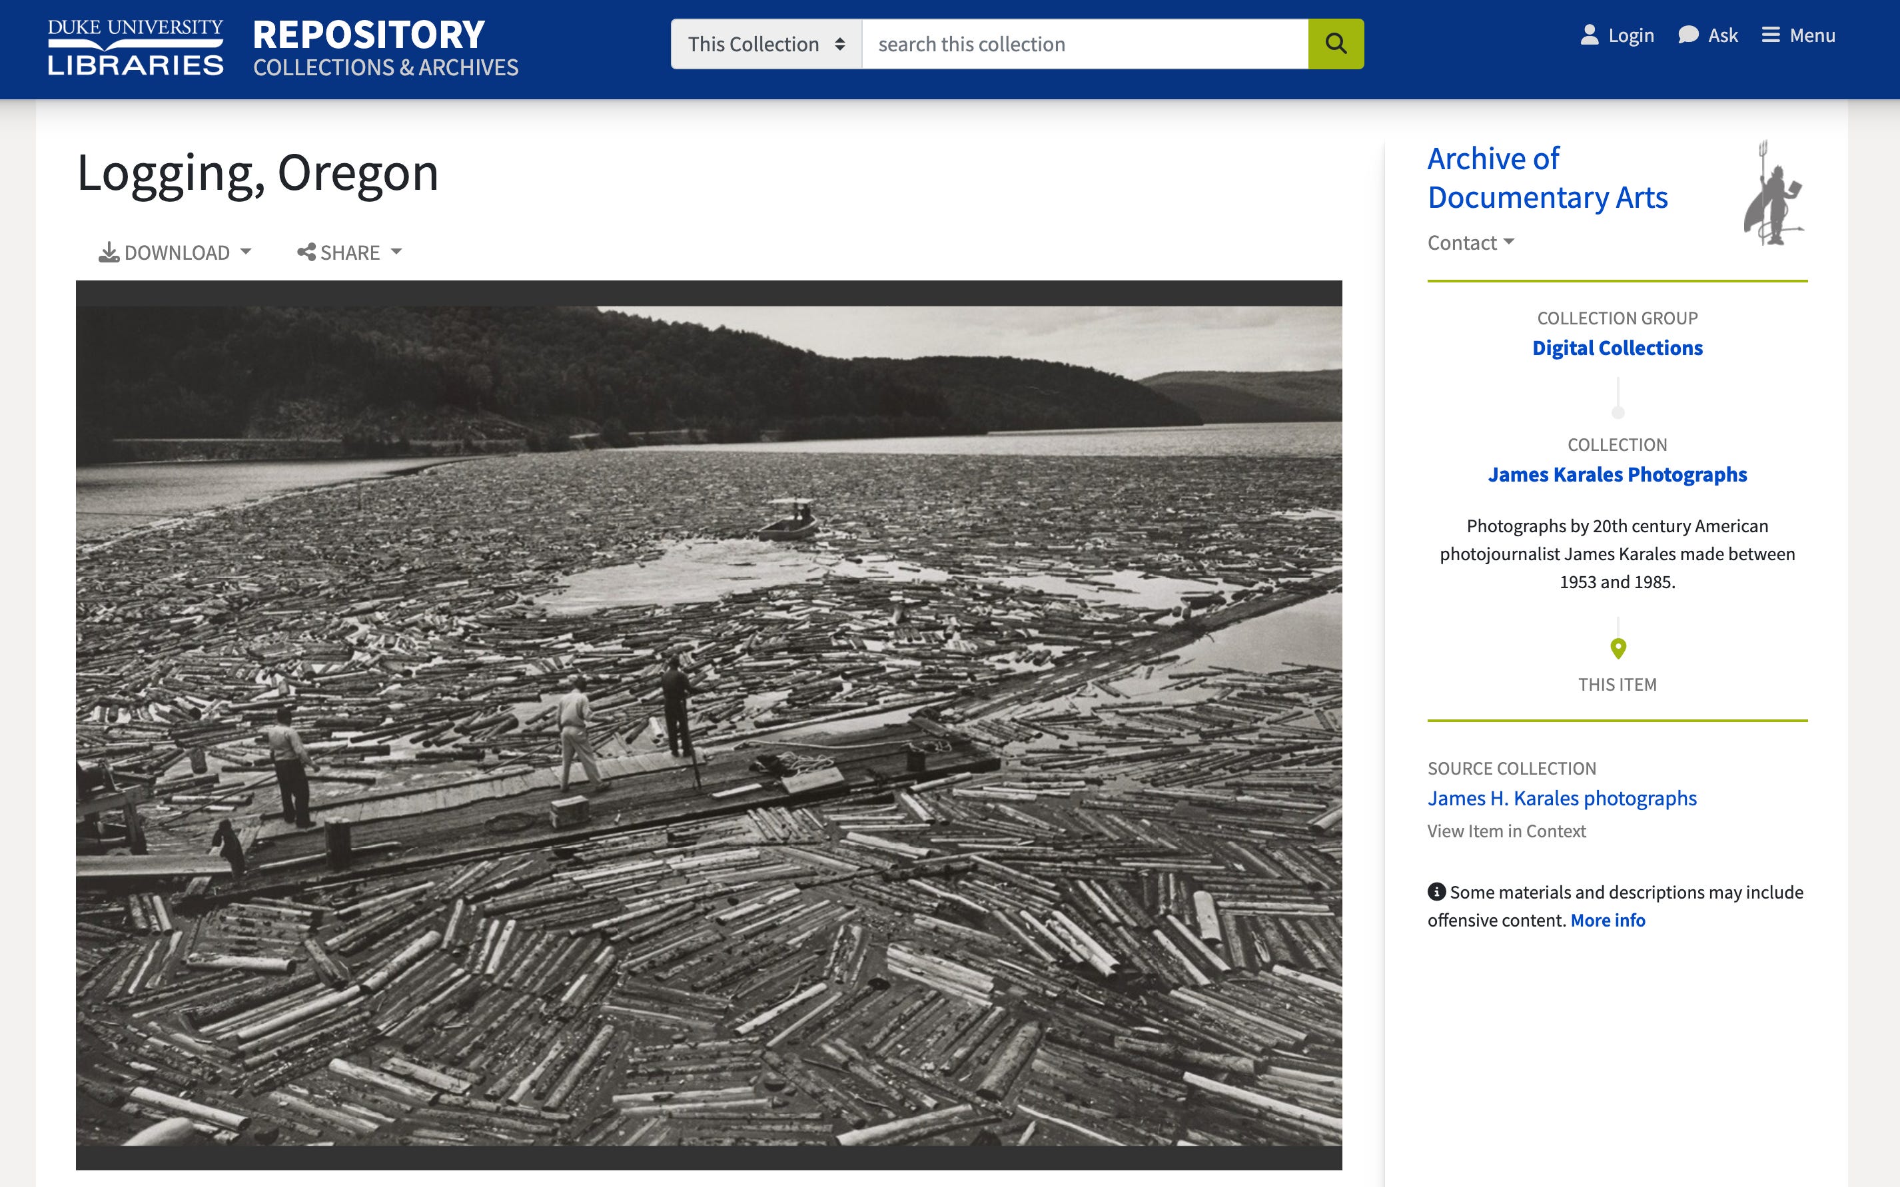Open Digital Collections collection group link
The width and height of the screenshot is (1900, 1187).
(x=1617, y=348)
